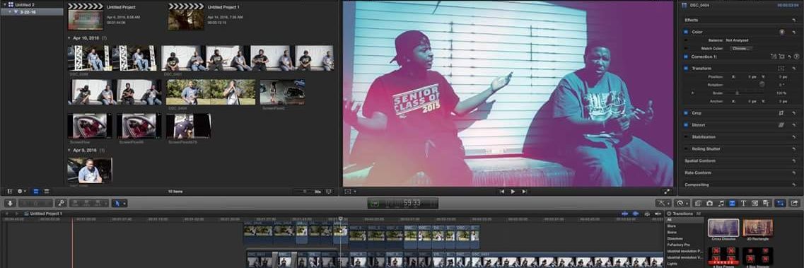Screen dimensions: 804x268
Task: Select the 3-22-16 event
Action: click(x=32, y=12)
